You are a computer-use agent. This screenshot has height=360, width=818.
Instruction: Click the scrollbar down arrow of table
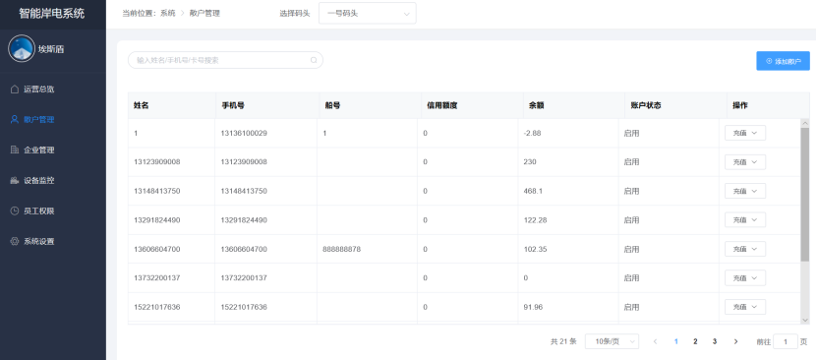pos(805,320)
